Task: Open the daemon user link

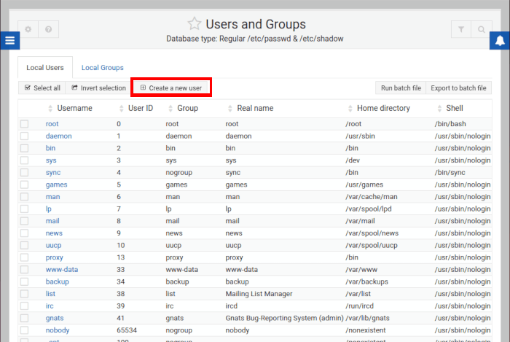Action: [58, 136]
